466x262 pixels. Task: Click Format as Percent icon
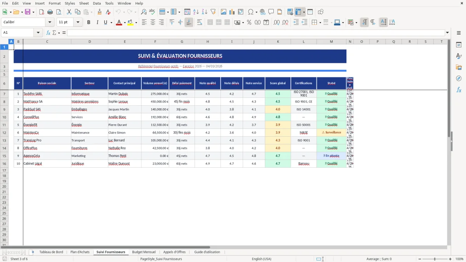pos(249,23)
